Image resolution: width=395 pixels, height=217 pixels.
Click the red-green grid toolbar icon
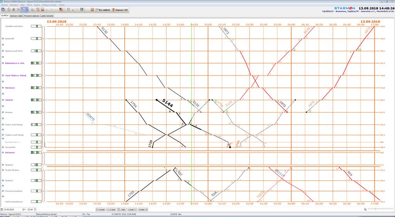tap(61, 10)
